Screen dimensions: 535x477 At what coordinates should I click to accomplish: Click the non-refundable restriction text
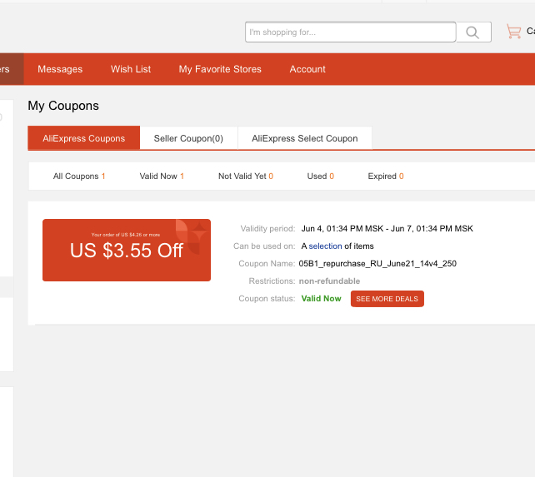(329, 281)
